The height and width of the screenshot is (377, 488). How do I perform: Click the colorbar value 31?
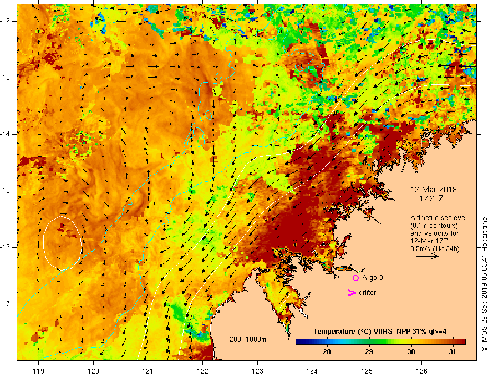[x=453, y=352]
